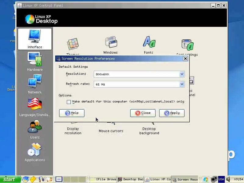The height and width of the screenshot is (183, 244).
Task: Click the USA keyboard layout indicator
Action: pyautogui.click(x=221, y=179)
